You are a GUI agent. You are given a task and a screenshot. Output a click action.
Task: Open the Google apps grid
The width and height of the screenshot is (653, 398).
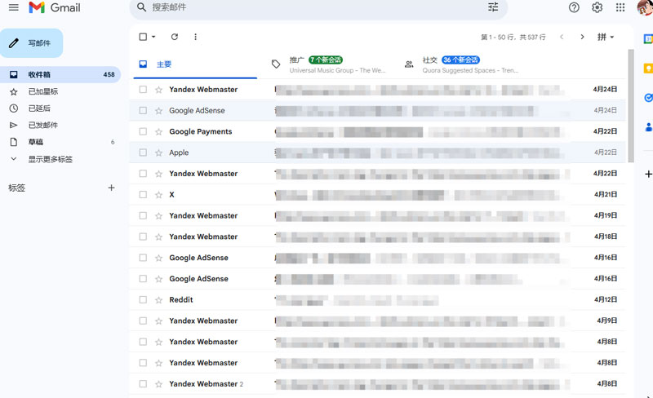click(x=620, y=7)
